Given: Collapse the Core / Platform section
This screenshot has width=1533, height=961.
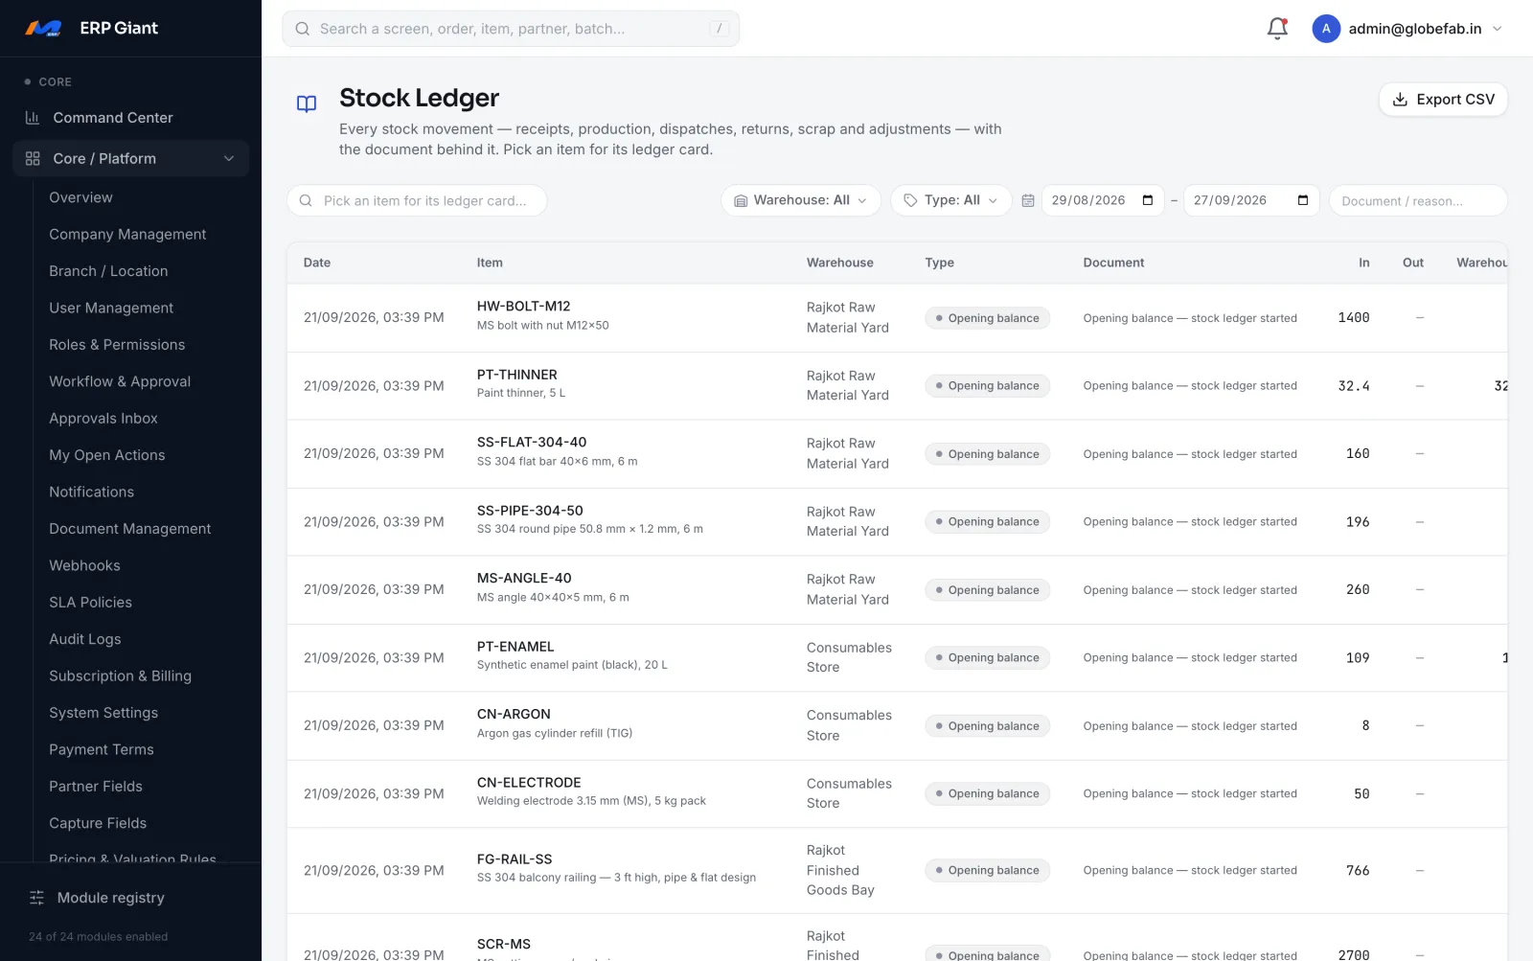Looking at the screenshot, I should point(229,159).
